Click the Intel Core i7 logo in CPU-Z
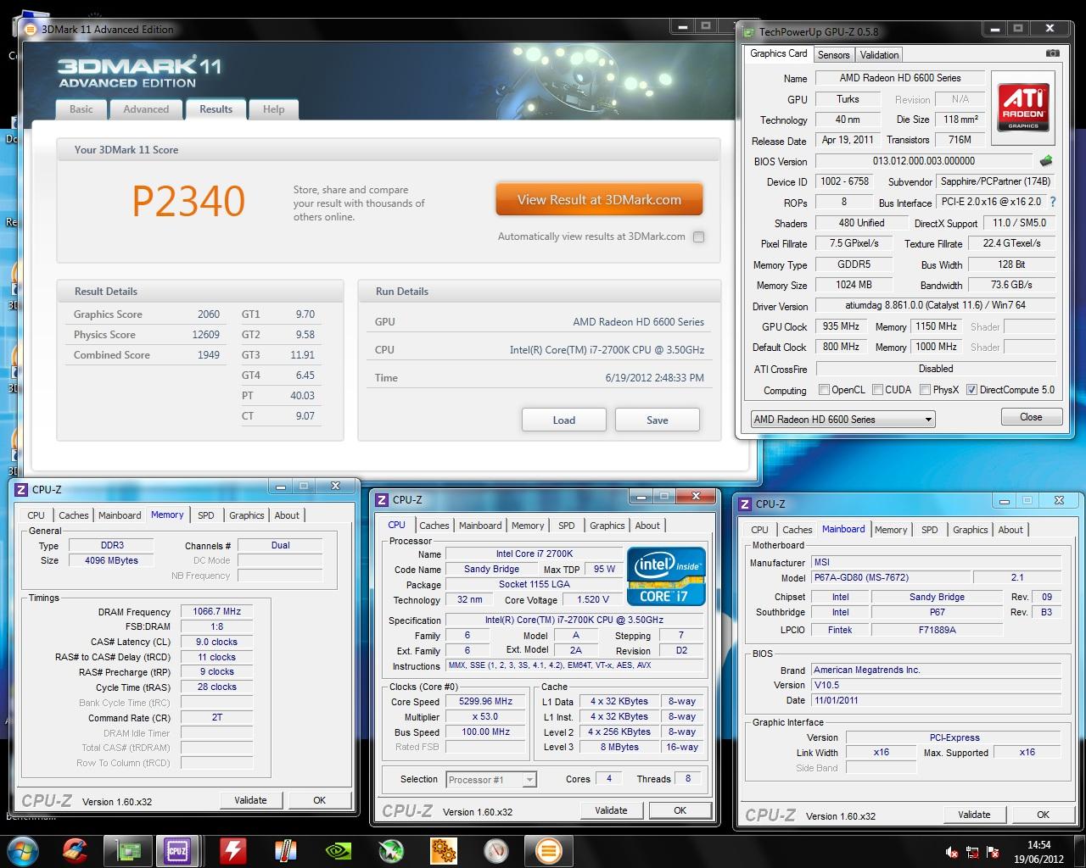 coord(667,576)
